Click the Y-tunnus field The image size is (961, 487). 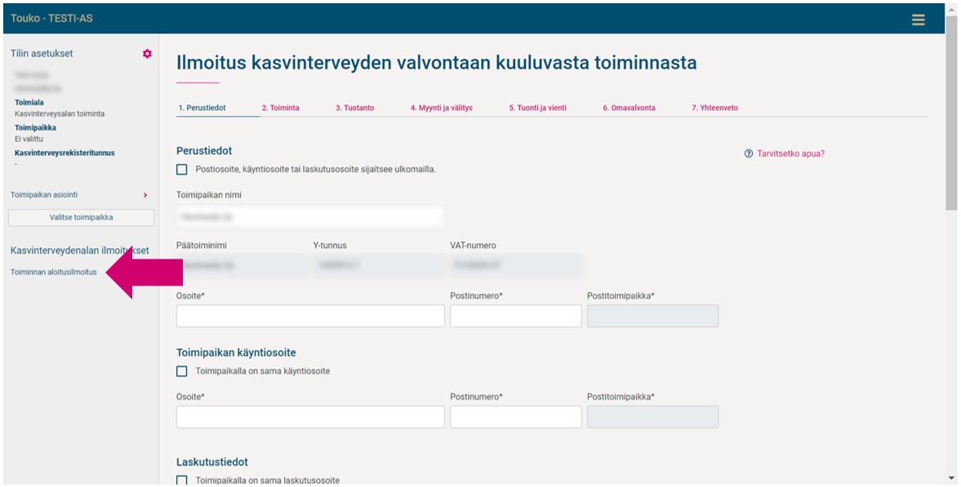[x=379, y=266]
